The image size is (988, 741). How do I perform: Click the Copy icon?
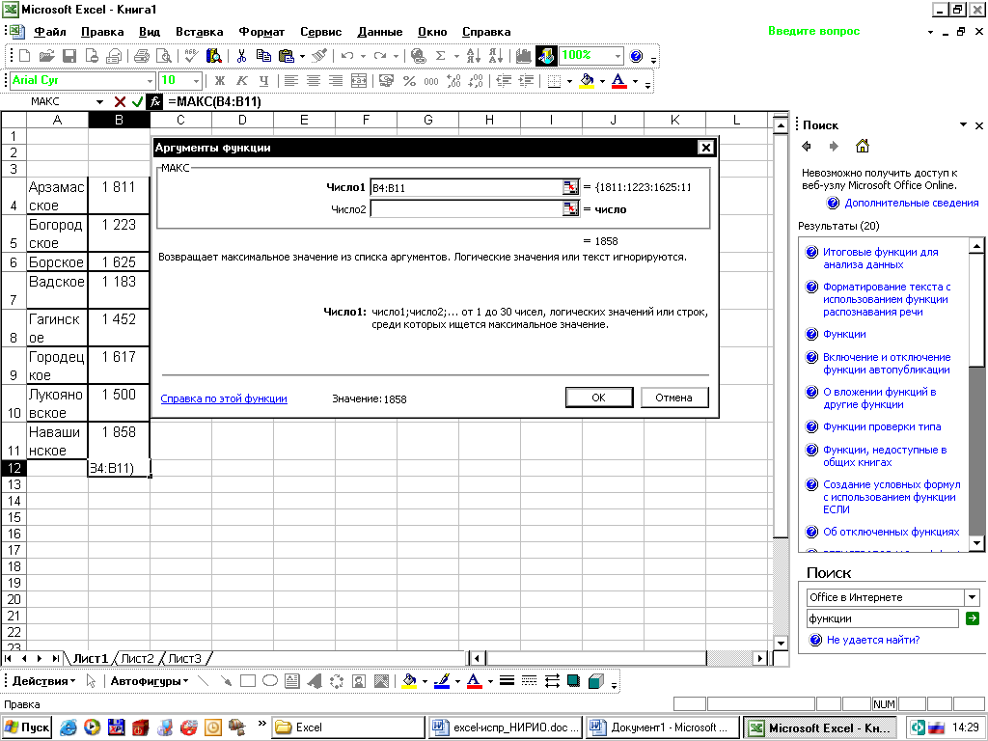(x=263, y=56)
